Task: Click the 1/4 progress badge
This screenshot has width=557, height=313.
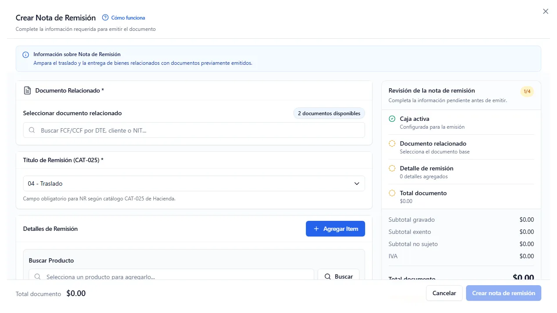Action: click(527, 91)
